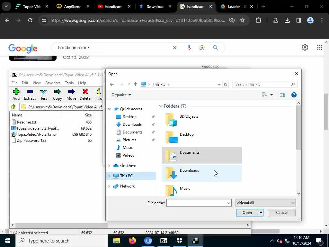The image size is (329, 247).
Task: Open Windows Security from the taskbar
Action: (179, 241)
